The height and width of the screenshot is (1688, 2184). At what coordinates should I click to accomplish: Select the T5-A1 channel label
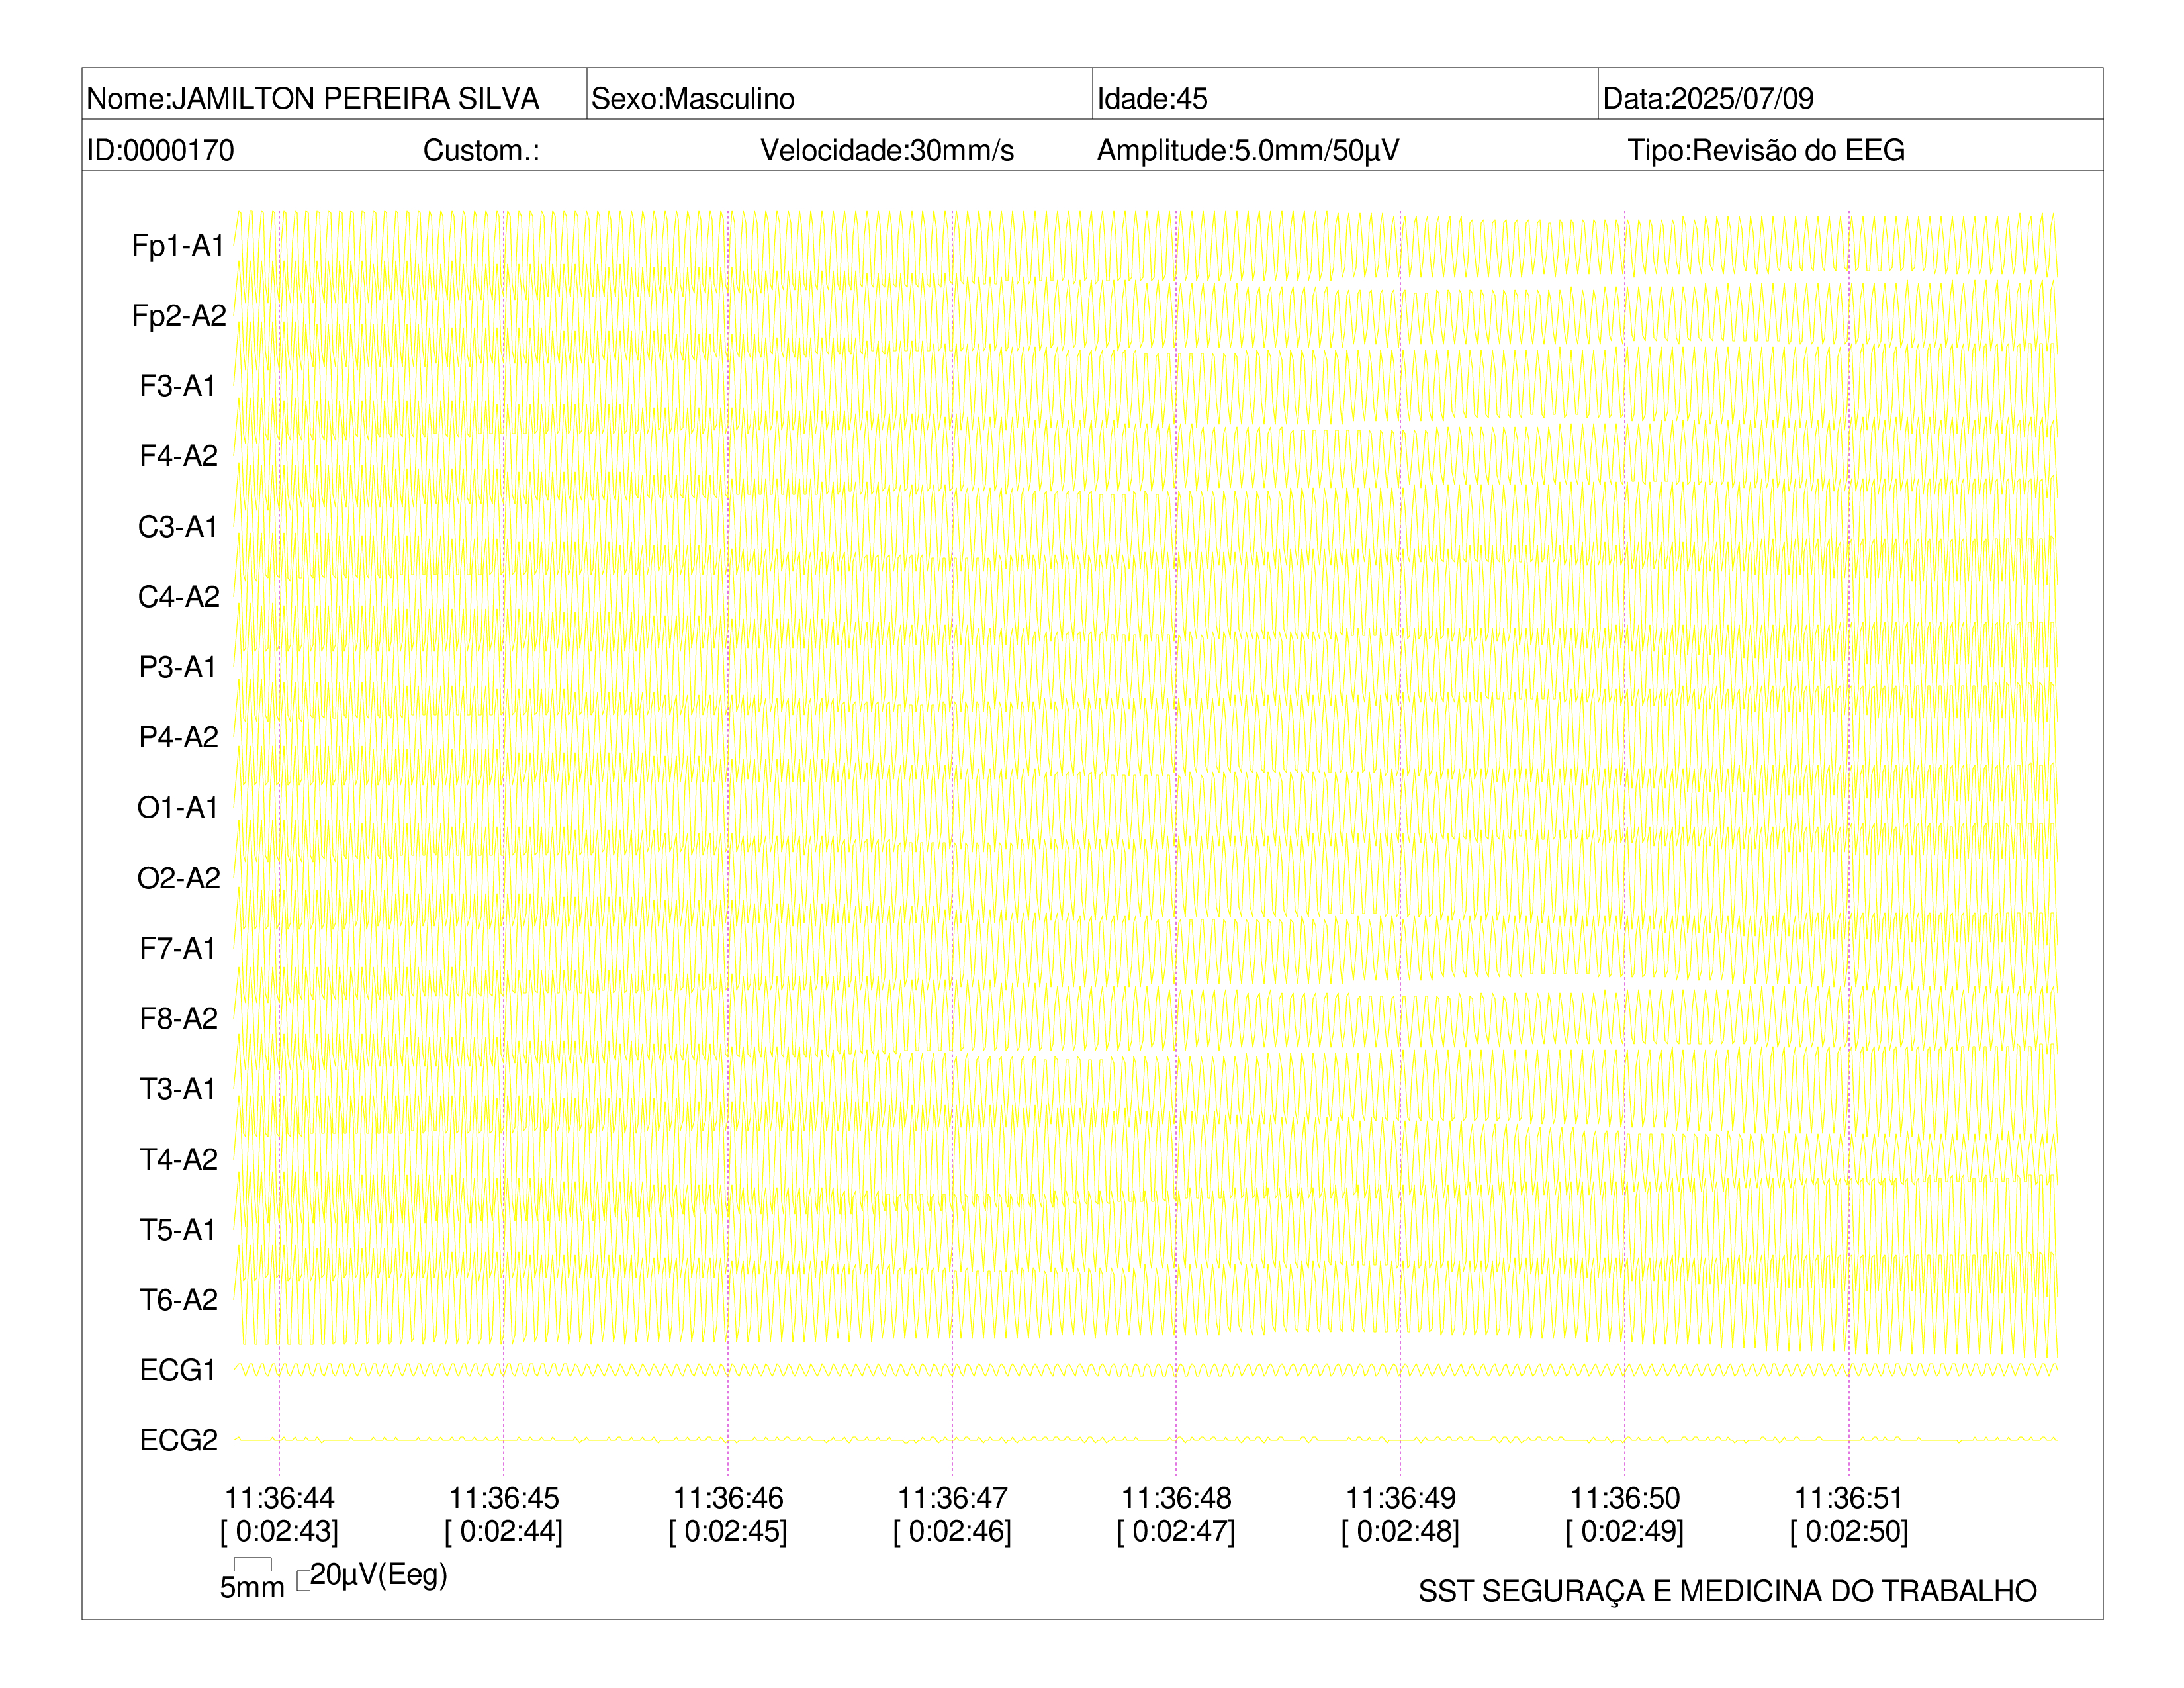click(178, 1229)
